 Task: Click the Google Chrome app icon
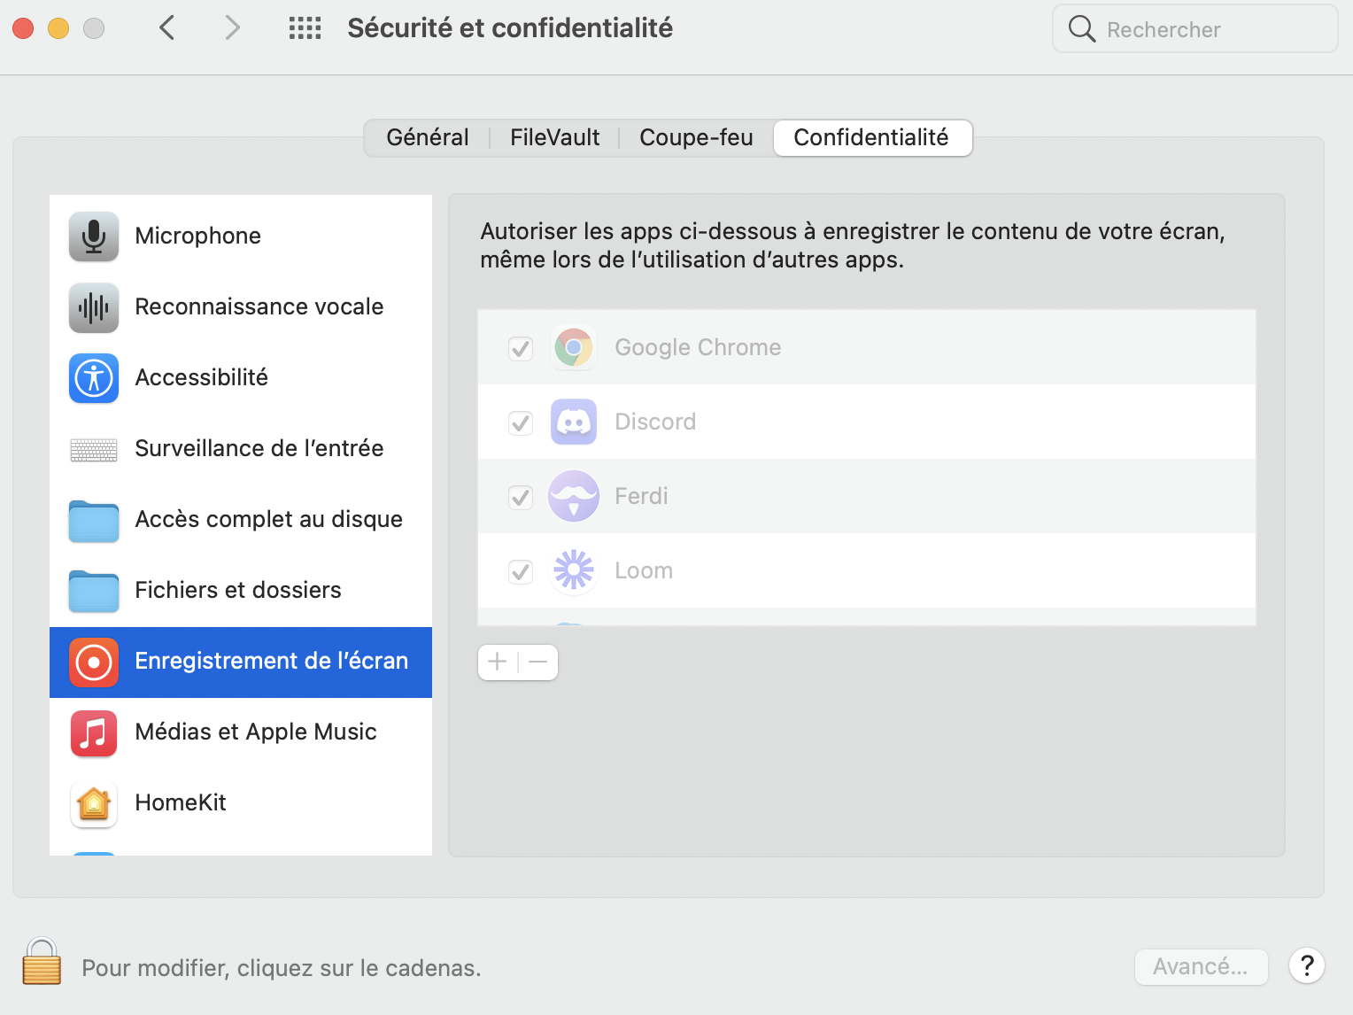[573, 347]
